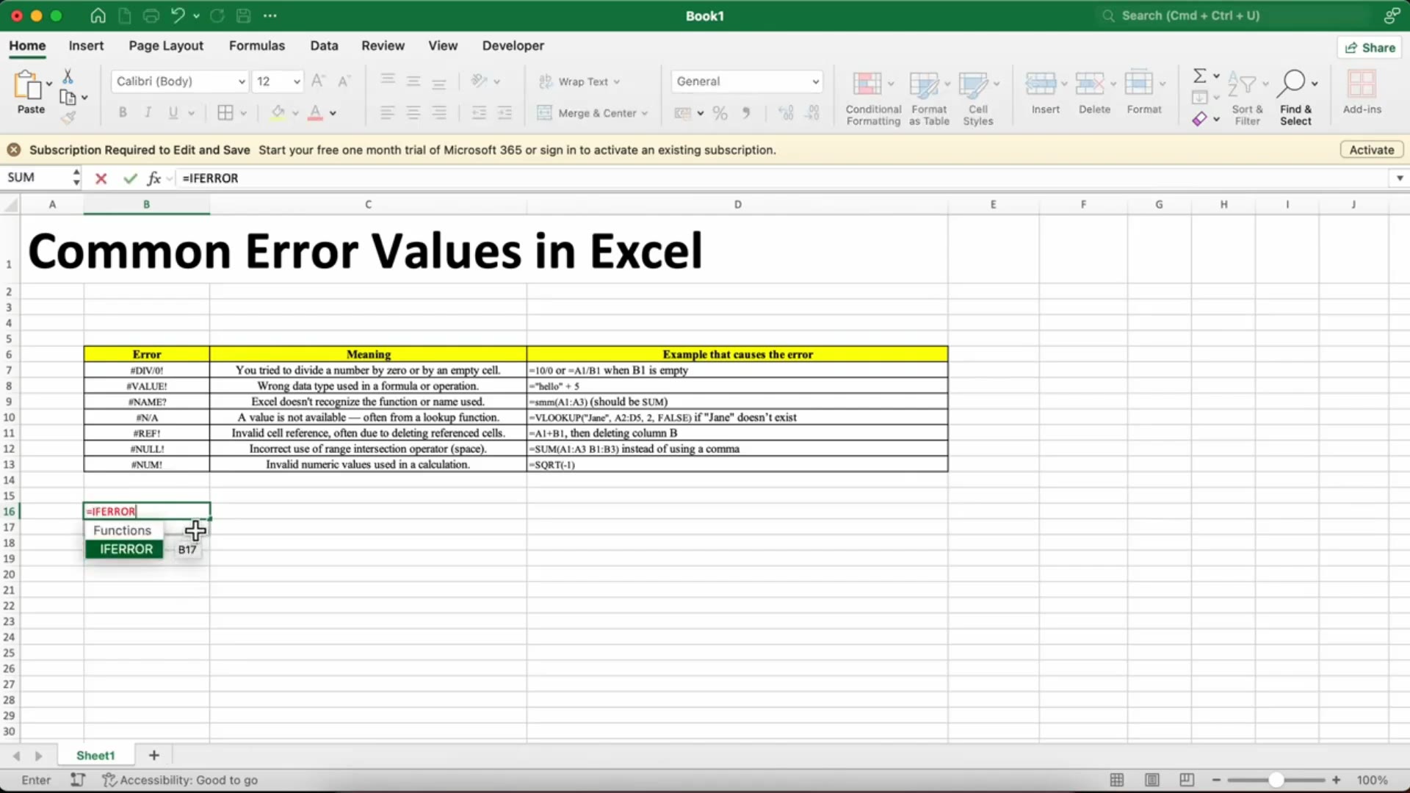
Task: Open the Page Layout tab
Action: click(x=166, y=46)
